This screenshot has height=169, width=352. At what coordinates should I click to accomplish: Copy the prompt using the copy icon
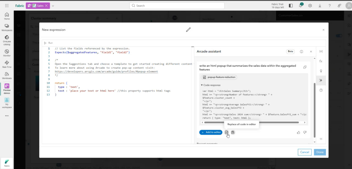305,67
